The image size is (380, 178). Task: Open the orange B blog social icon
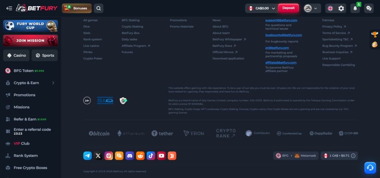point(172,156)
